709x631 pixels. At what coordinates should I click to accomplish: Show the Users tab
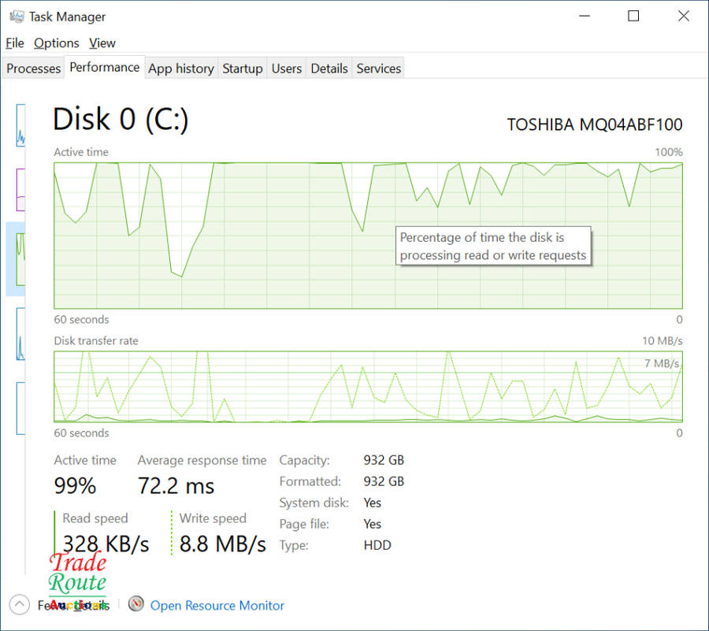click(x=287, y=69)
